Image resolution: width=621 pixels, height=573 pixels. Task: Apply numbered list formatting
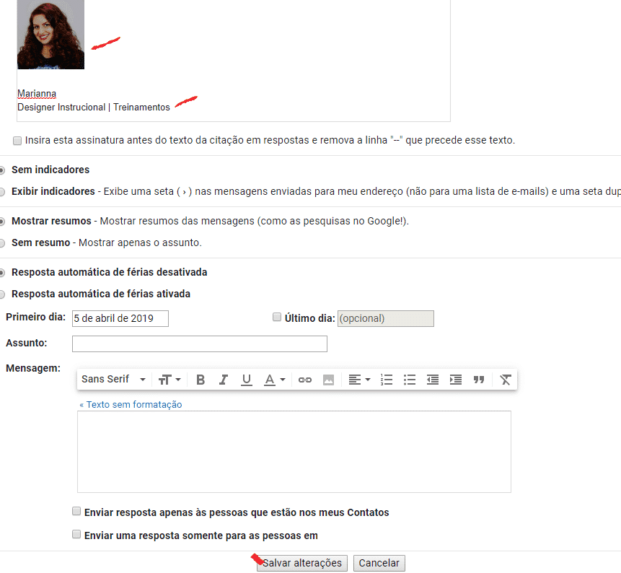point(386,380)
